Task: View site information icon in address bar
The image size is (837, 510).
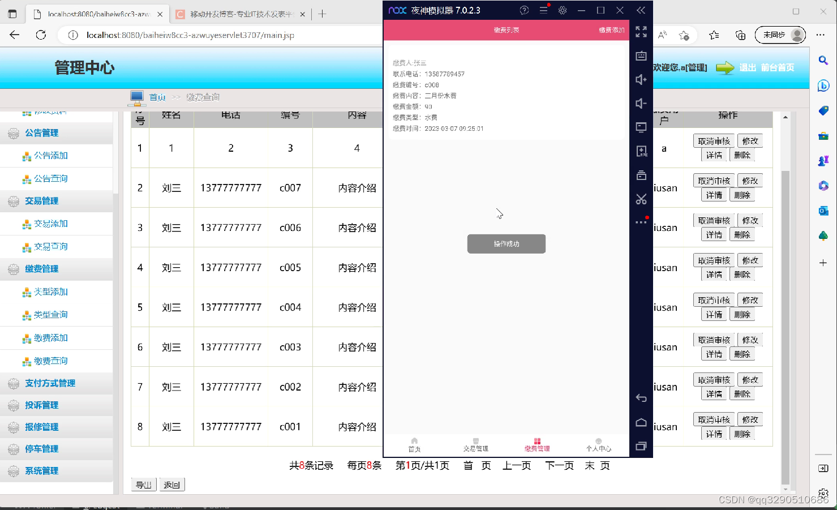Action: coord(73,35)
